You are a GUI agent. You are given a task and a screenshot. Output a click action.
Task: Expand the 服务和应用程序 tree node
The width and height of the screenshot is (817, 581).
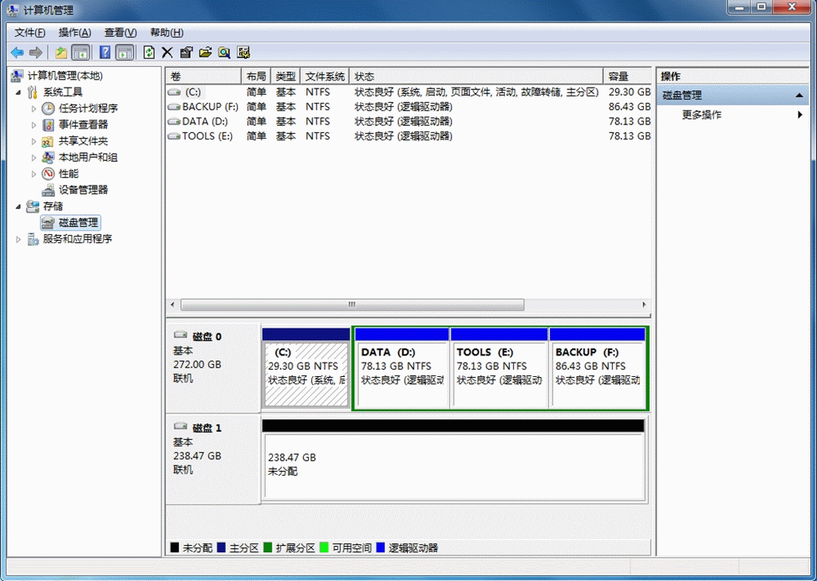[x=16, y=238]
